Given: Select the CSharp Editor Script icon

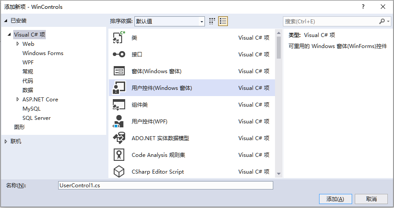Looking at the screenshot, I should pos(119,171).
